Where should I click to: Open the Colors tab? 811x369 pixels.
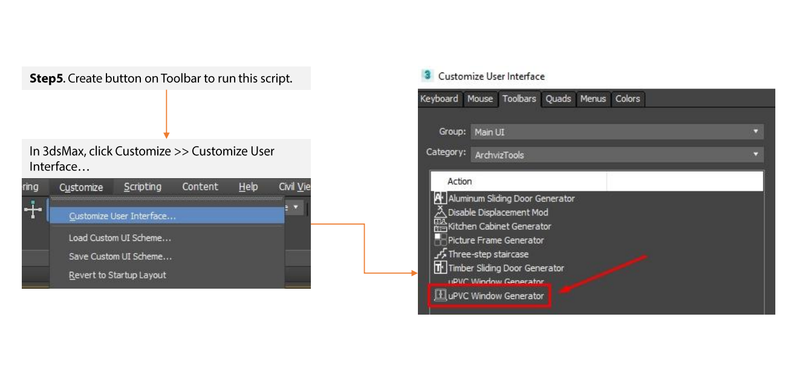coord(627,98)
